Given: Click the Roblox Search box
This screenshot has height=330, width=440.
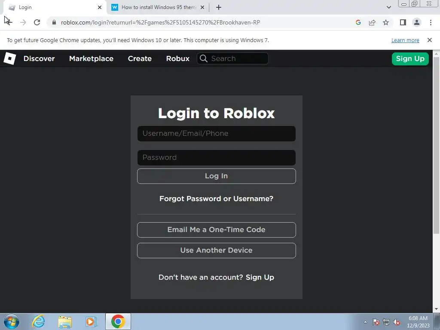Looking at the screenshot, I should click(x=232, y=58).
